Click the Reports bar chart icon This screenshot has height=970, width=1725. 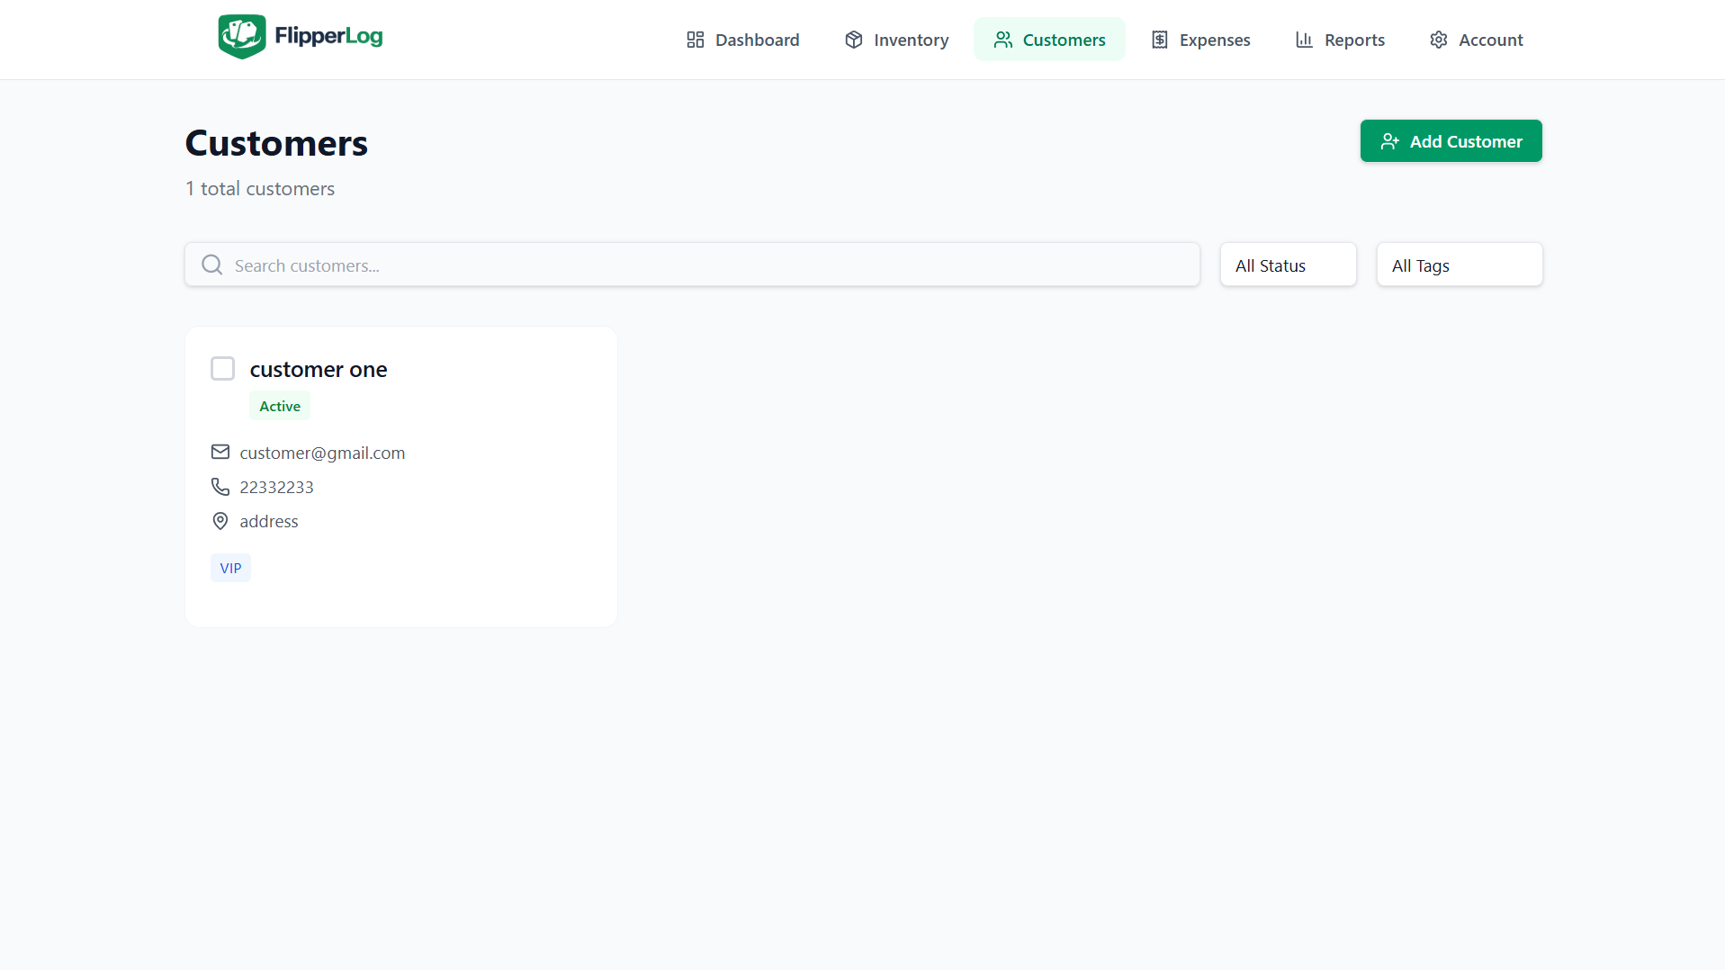[x=1304, y=40]
